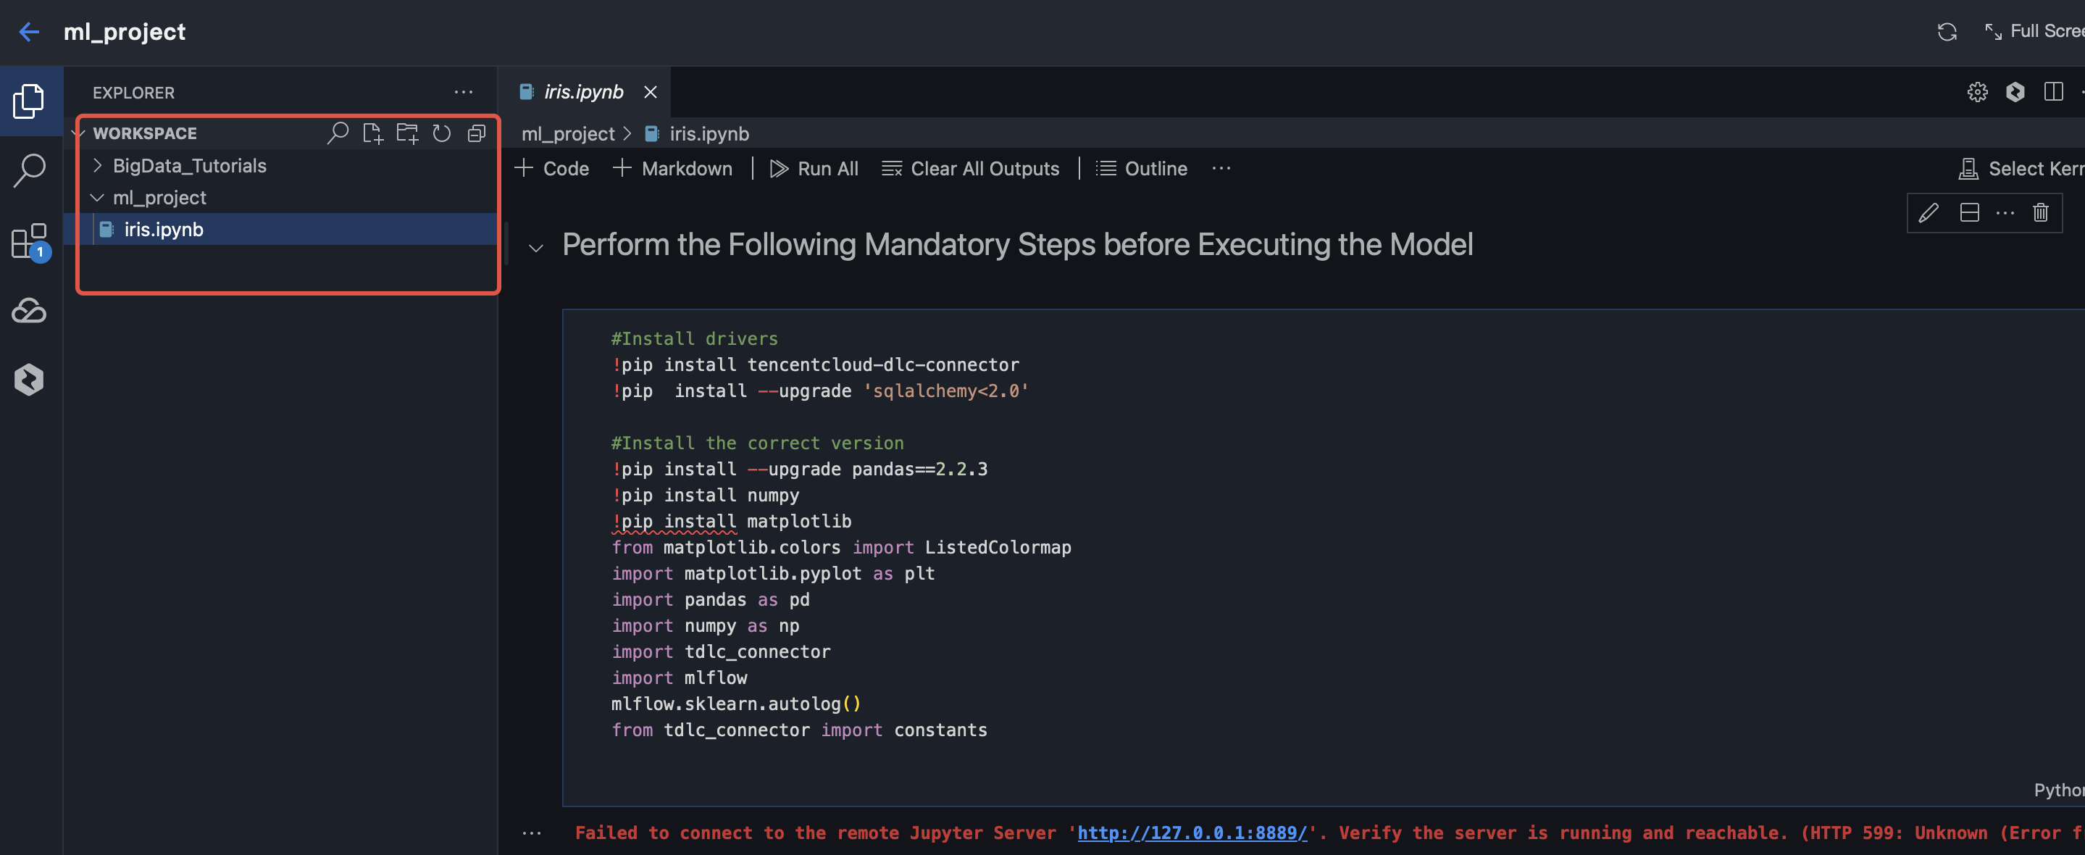Image resolution: width=2085 pixels, height=855 pixels.
Task: Open the Search view in activity bar
Action: 29,170
